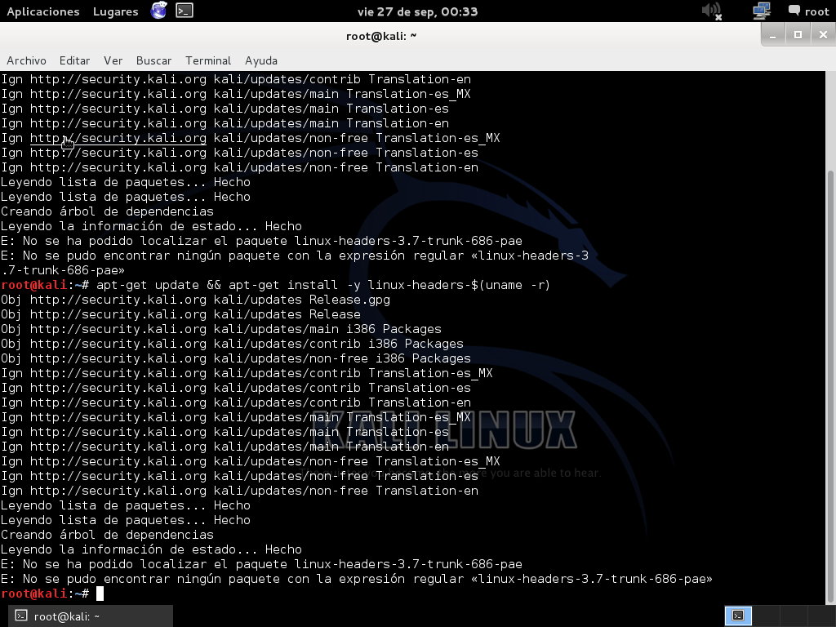Close the root@kali terminal window

pos(823,35)
